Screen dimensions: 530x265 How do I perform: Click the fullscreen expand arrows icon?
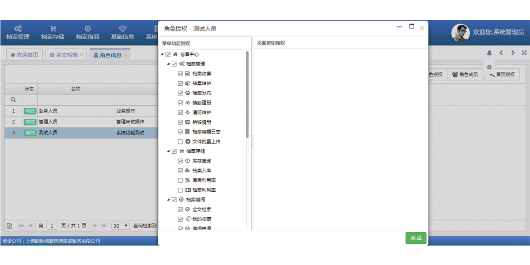(524, 53)
